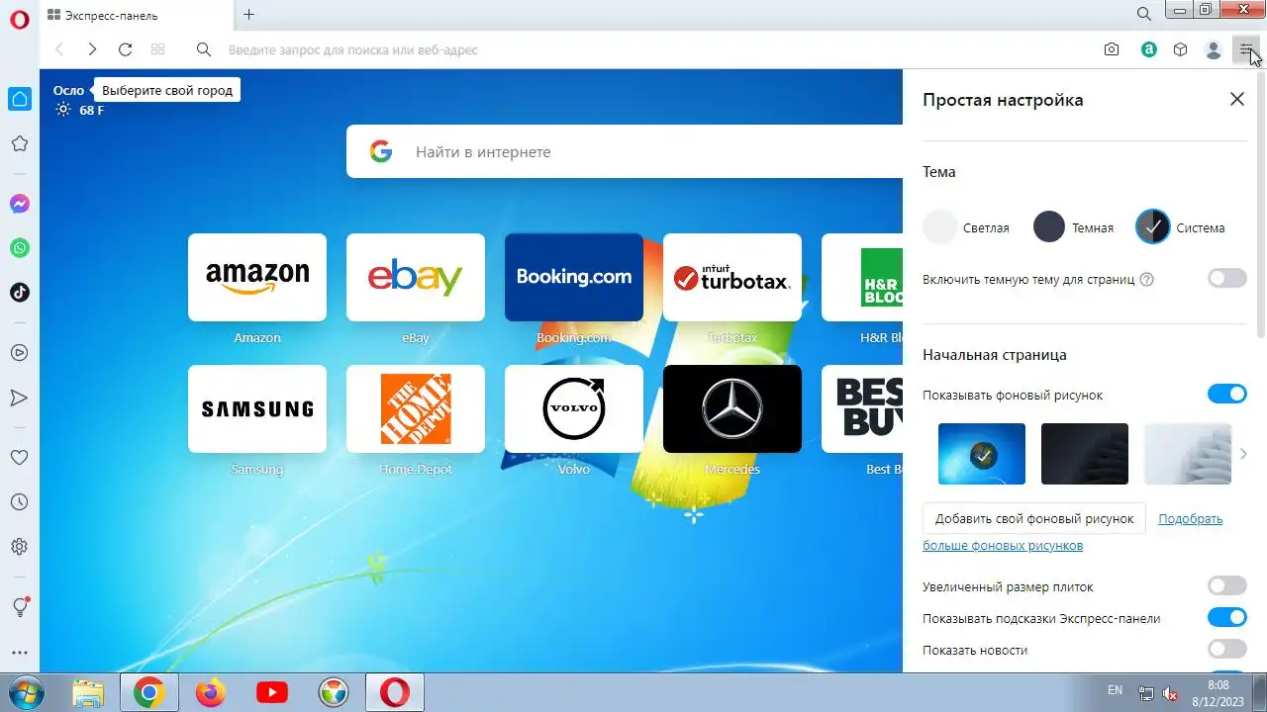Image resolution: width=1267 pixels, height=712 pixels.
Task: Open the eBay speed dial tile
Action: pyautogui.click(x=416, y=278)
